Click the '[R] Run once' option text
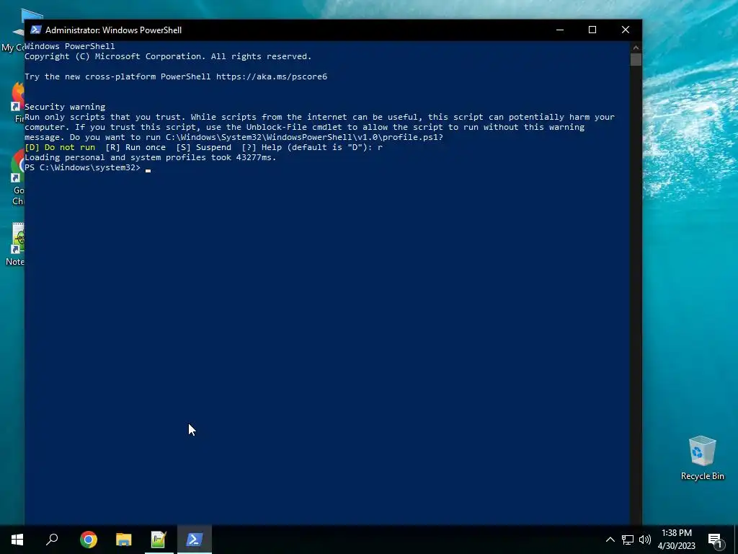The width and height of the screenshot is (738, 554). (x=135, y=147)
